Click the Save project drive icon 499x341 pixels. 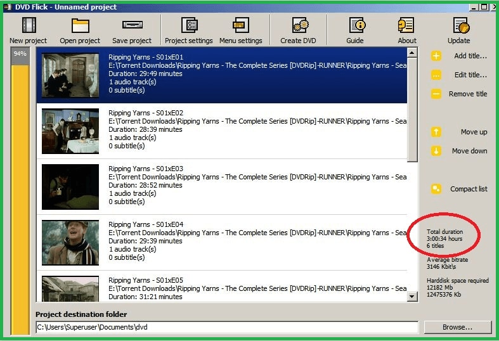133,25
